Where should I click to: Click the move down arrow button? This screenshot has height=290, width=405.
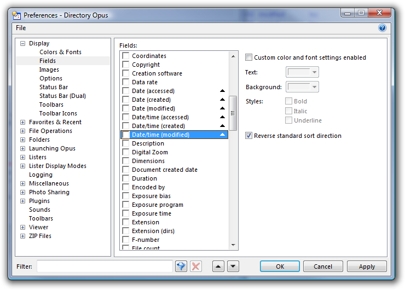tap(233, 266)
